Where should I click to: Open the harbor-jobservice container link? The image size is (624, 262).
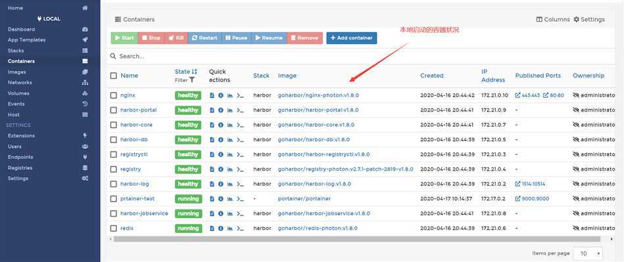coord(144,213)
